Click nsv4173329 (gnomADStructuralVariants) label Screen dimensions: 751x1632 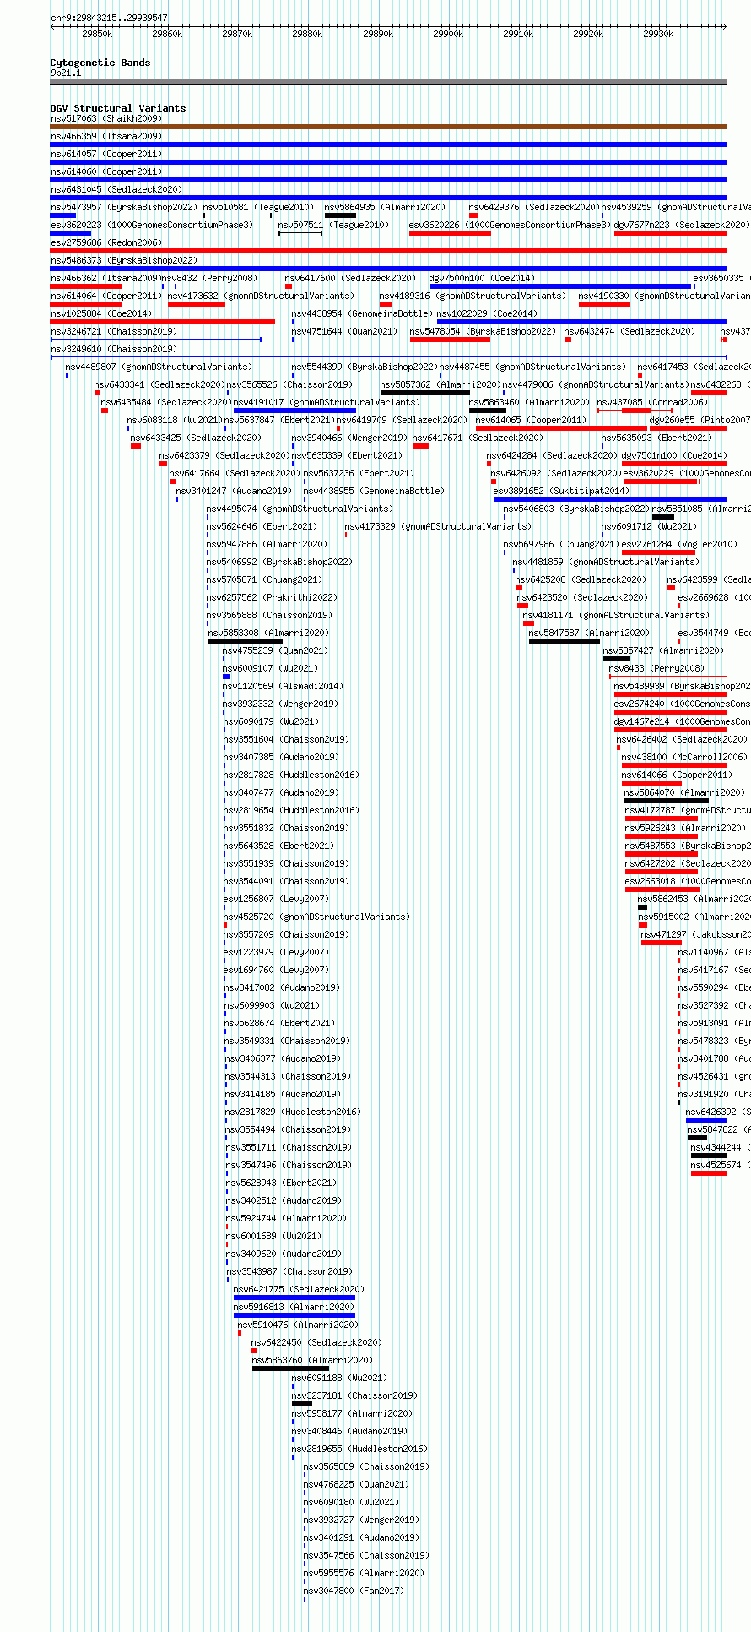pyautogui.click(x=439, y=526)
